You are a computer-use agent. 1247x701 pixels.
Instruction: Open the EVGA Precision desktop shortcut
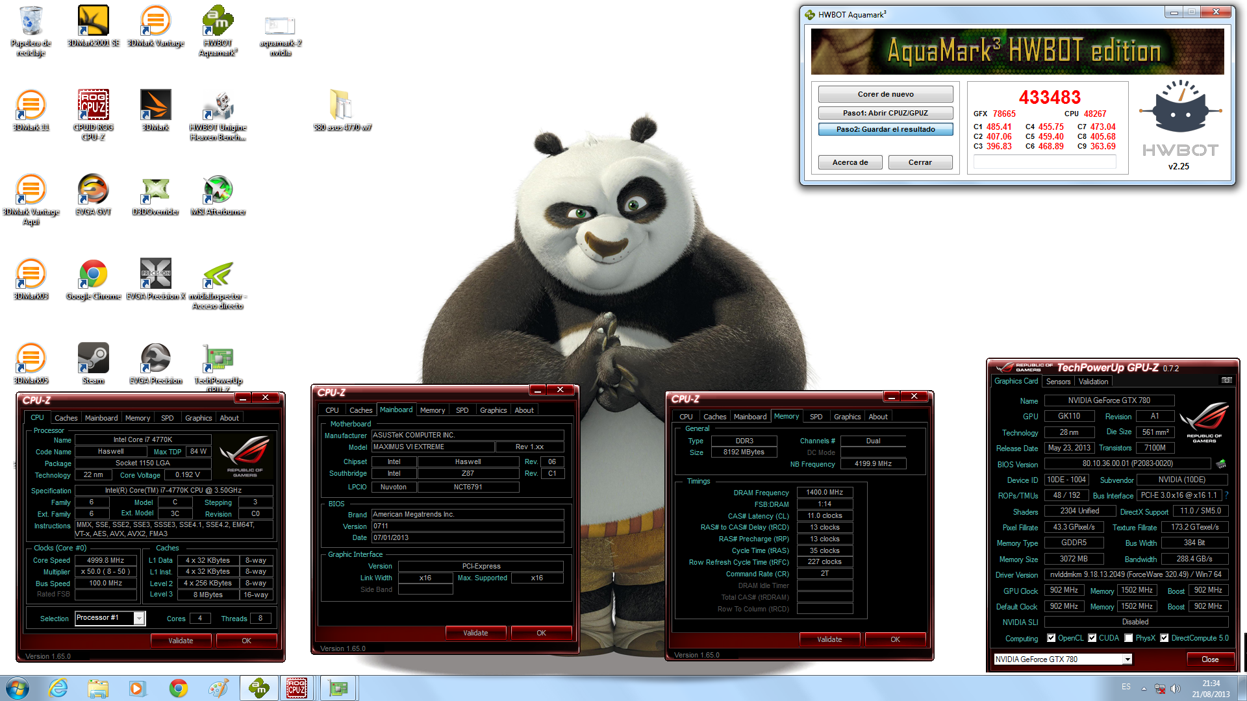tap(155, 363)
